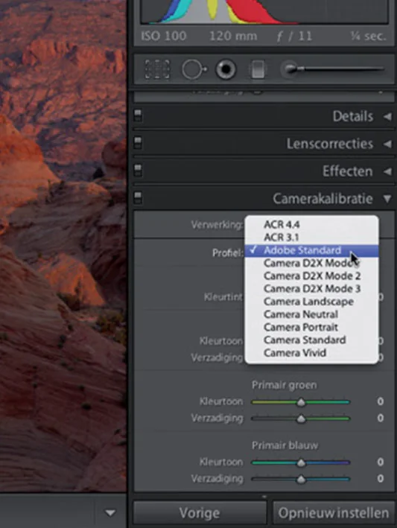The width and height of the screenshot is (397, 528).
Task: Click the 120 mm focal length readout
Action: tap(233, 36)
